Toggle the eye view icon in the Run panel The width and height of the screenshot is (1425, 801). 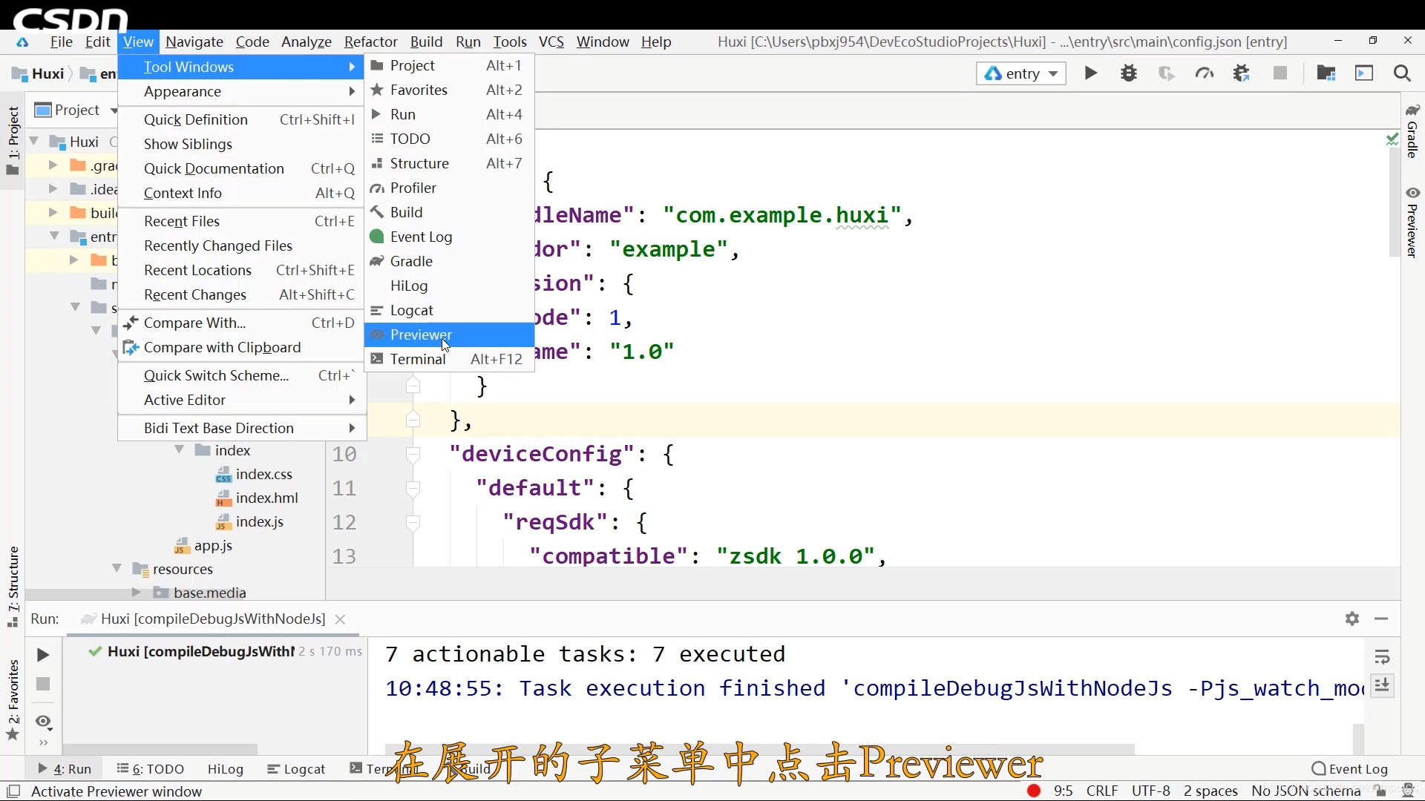(x=43, y=722)
